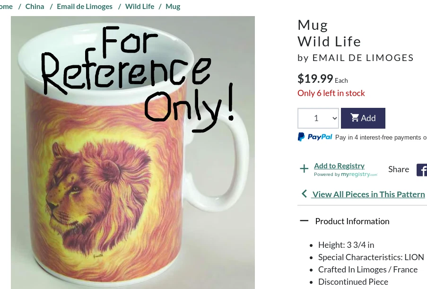Open the Add to Registry link
Image resolution: width=427 pixels, height=289 pixels.
click(339, 166)
